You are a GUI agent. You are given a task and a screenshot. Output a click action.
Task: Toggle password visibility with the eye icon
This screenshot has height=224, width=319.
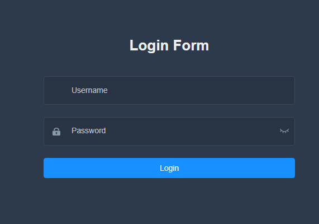coord(284,131)
